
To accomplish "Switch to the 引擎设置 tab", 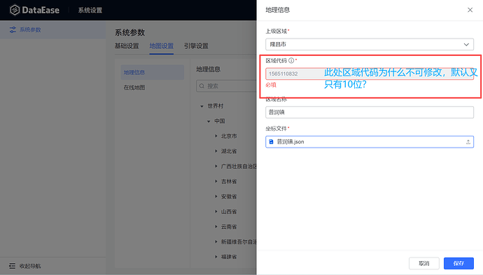I will coord(196,46).
